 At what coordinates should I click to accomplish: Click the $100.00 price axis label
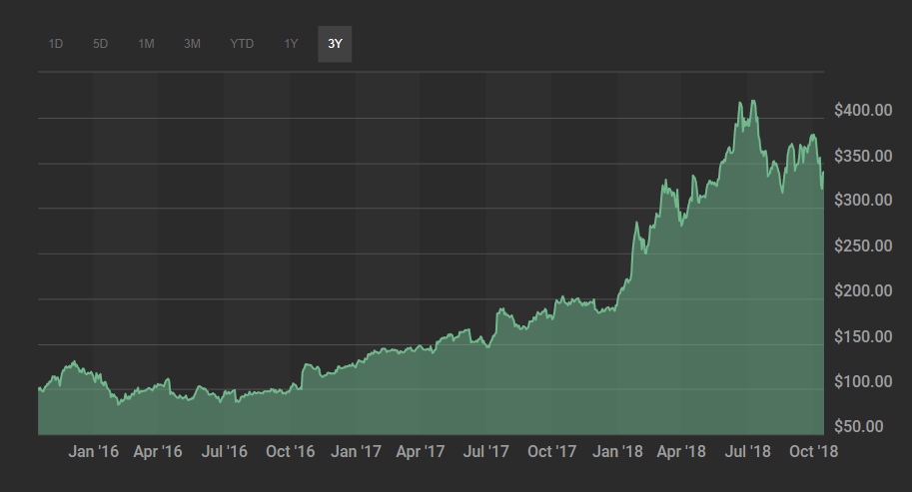point(863,381)
